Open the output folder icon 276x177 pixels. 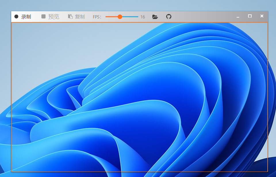(155, 17)
